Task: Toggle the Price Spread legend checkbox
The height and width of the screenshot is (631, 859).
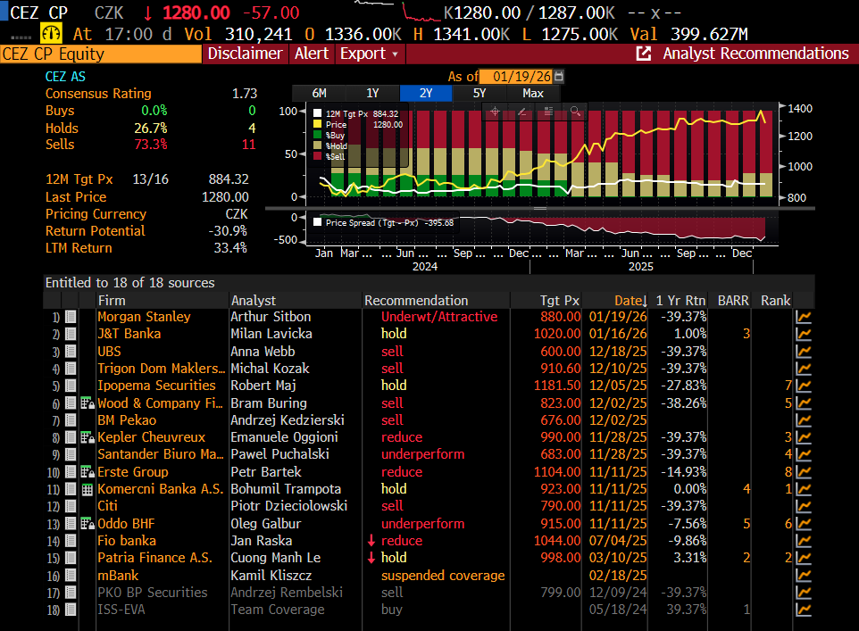Action: [x=317, y=222]
